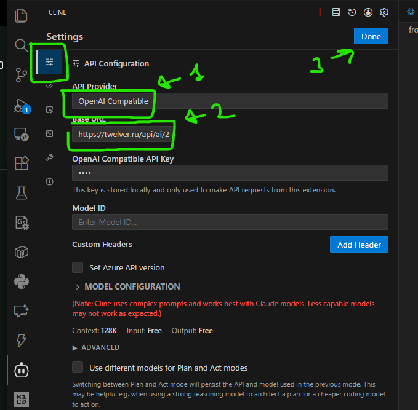Click the Done button

pos(371,36)
